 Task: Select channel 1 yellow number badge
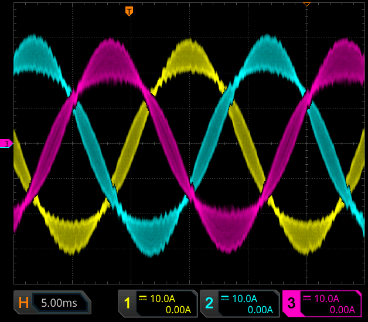click(x=127, y=303)
